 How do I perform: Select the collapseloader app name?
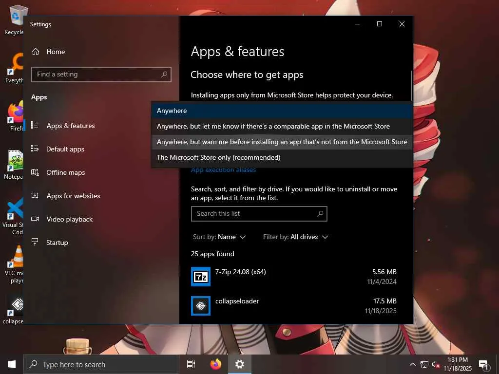pyautogui.click(x=237, y=301)
